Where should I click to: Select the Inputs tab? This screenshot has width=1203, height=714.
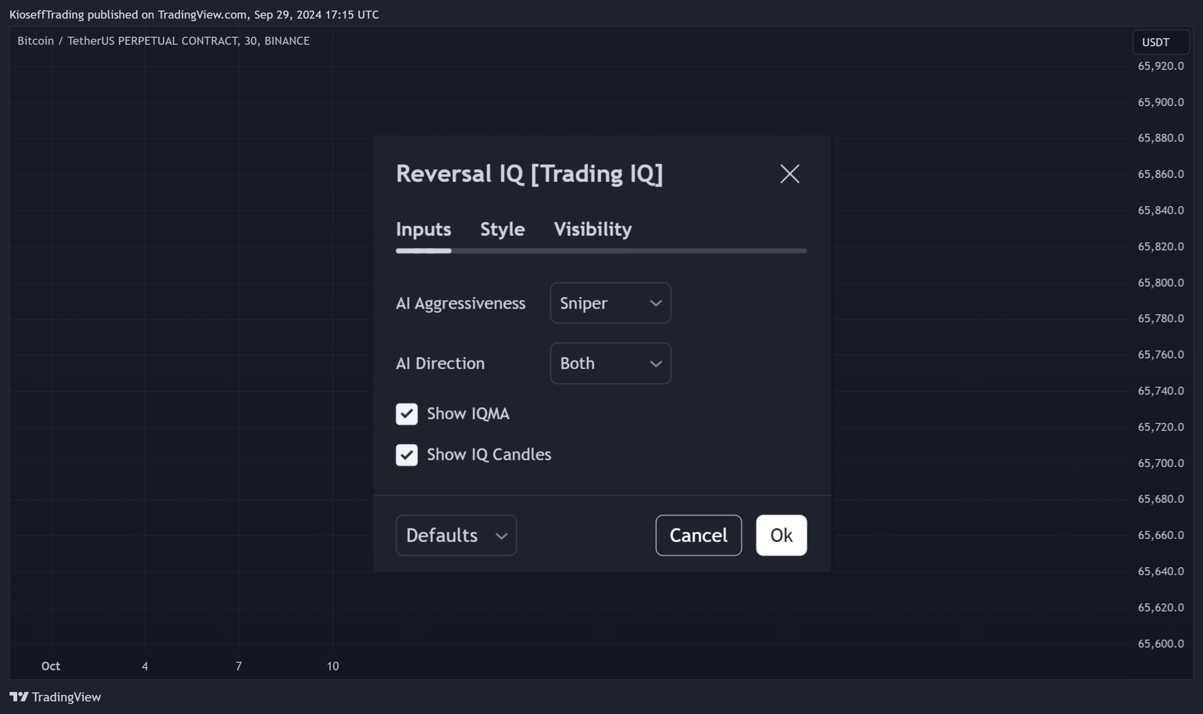(423, 229)
